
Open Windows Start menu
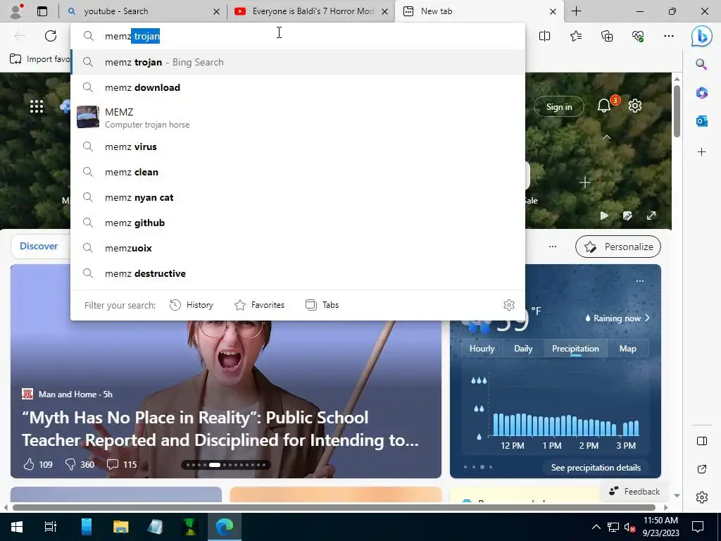coord(17,527)
